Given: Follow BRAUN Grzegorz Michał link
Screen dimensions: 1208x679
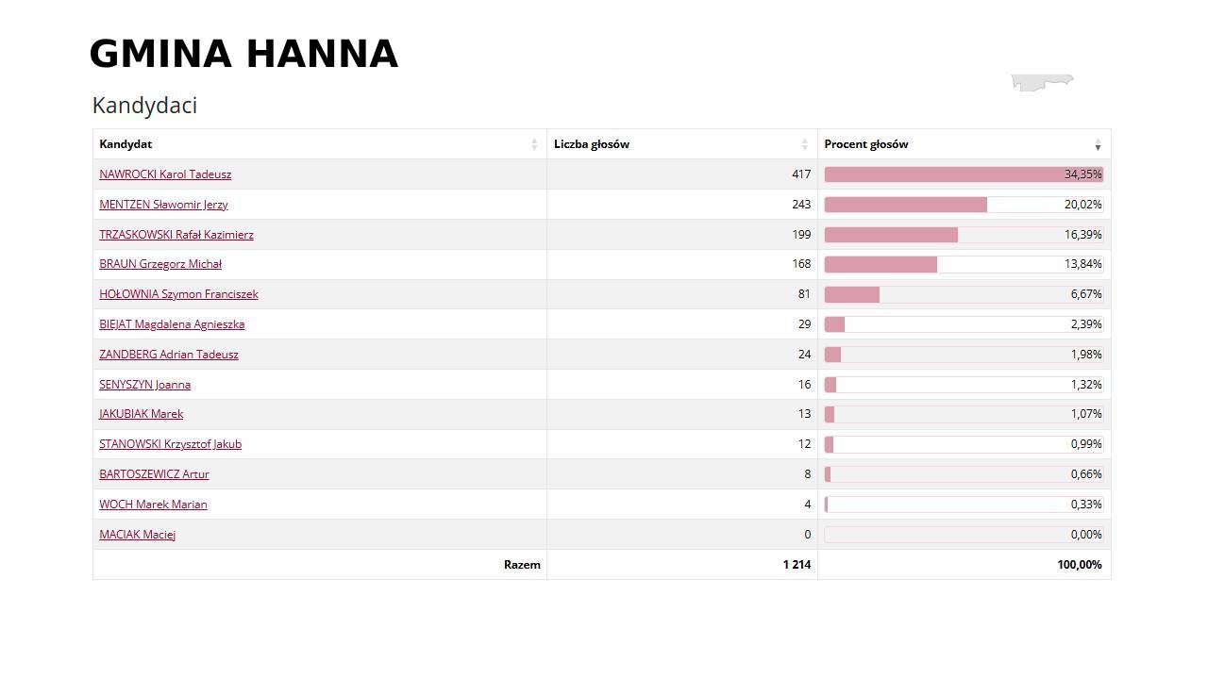Looking at the screenshot, I should click(160, 264).
